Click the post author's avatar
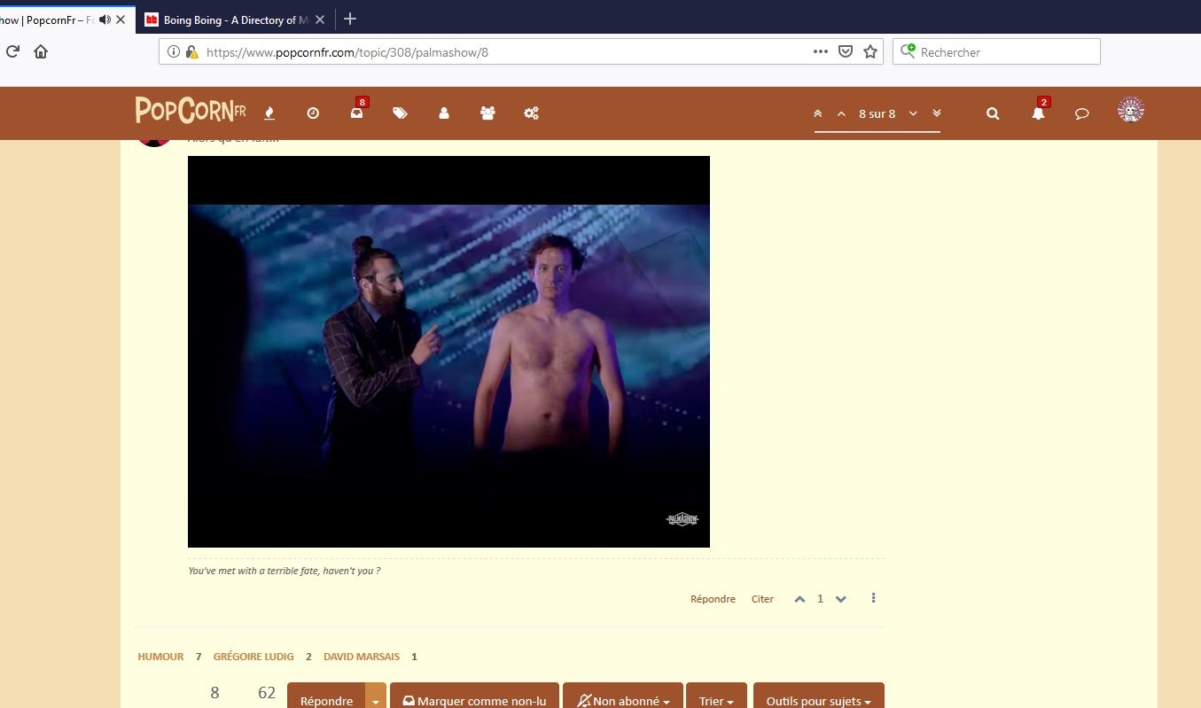 tap(154, 142)
